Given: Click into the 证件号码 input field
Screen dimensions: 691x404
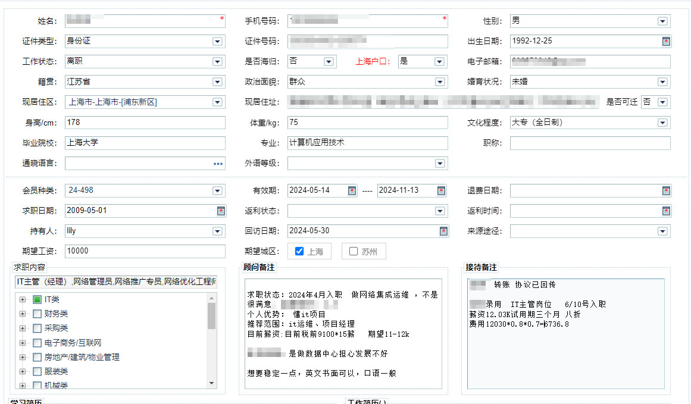Looking at the screenshot, I should click(x=368, y=42).
